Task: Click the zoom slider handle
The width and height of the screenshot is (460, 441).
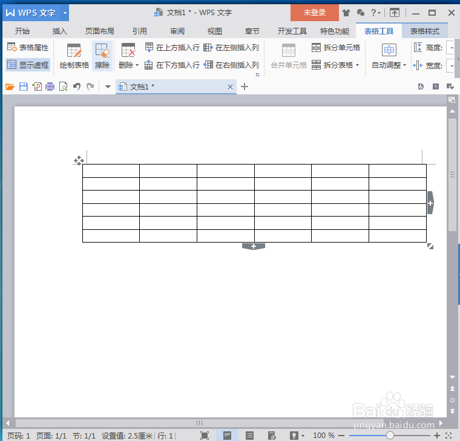Action: (390, 436)
